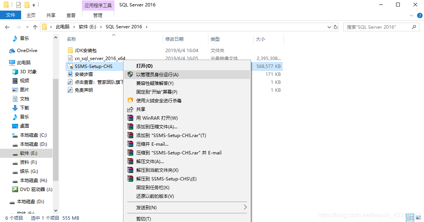Run SSMS-Setup-CHS as administrator from context menu

187,75
